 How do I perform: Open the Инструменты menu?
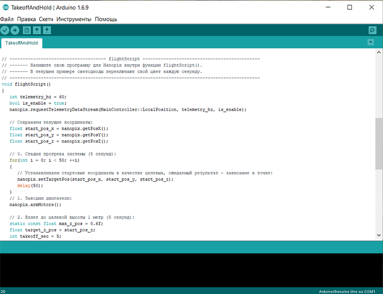[74, 19]
